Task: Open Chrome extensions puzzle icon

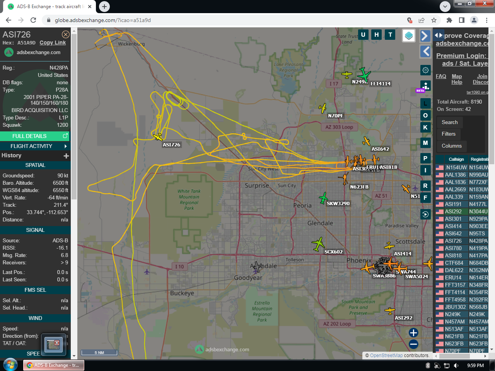Action: point(449,20)
